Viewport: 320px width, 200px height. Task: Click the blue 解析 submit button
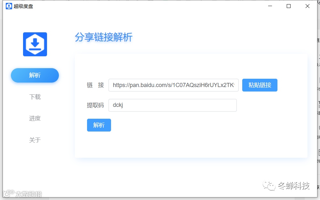point(99,125)
